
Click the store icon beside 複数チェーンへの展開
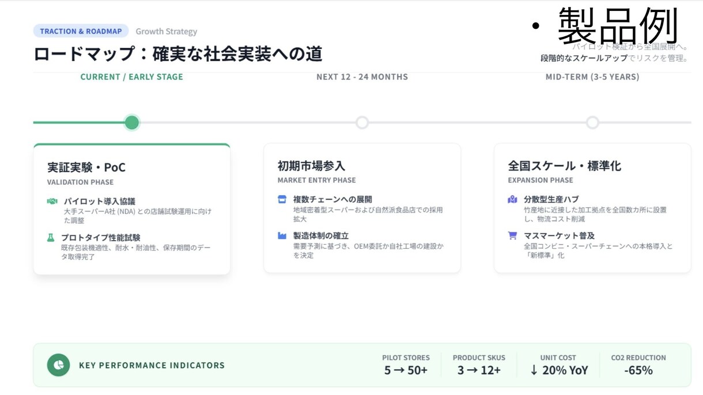click(282, 199)
